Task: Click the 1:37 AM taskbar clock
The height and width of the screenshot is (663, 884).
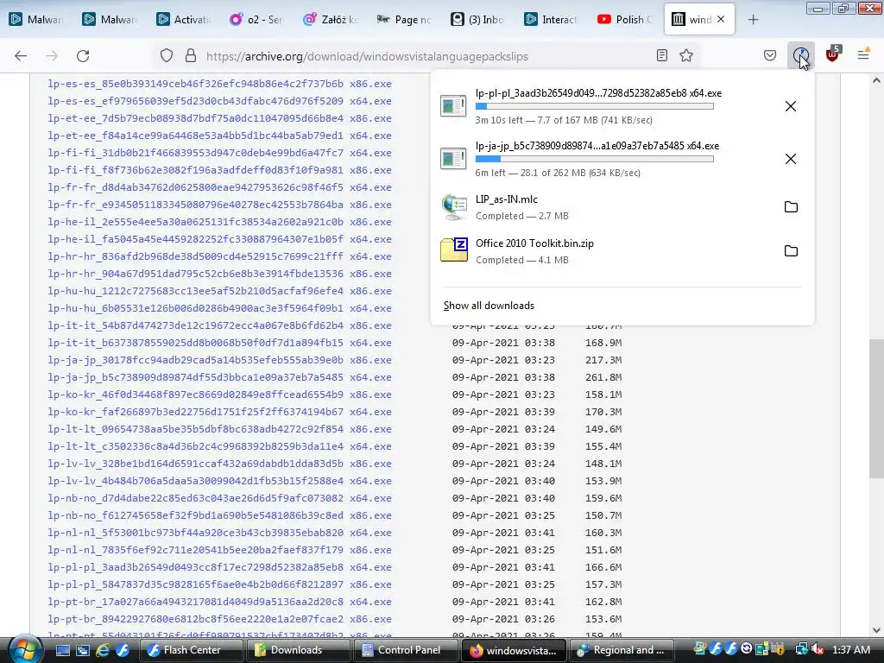Action: click(x=850, y=650)
